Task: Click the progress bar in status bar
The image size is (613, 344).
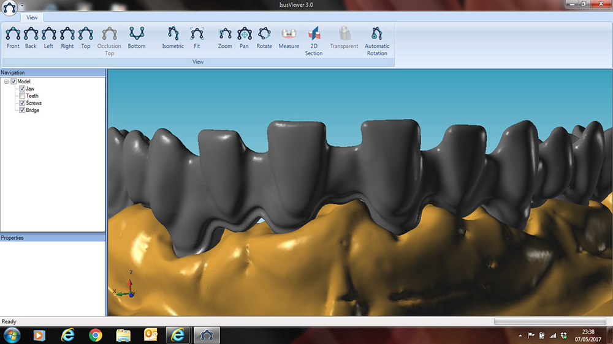Action: (x=550, y=321)
